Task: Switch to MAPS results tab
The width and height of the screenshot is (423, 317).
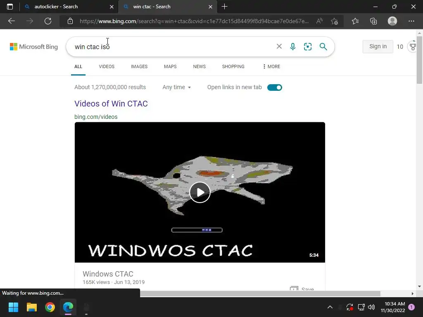Action: pyautogui.click(x=170, y=66)
